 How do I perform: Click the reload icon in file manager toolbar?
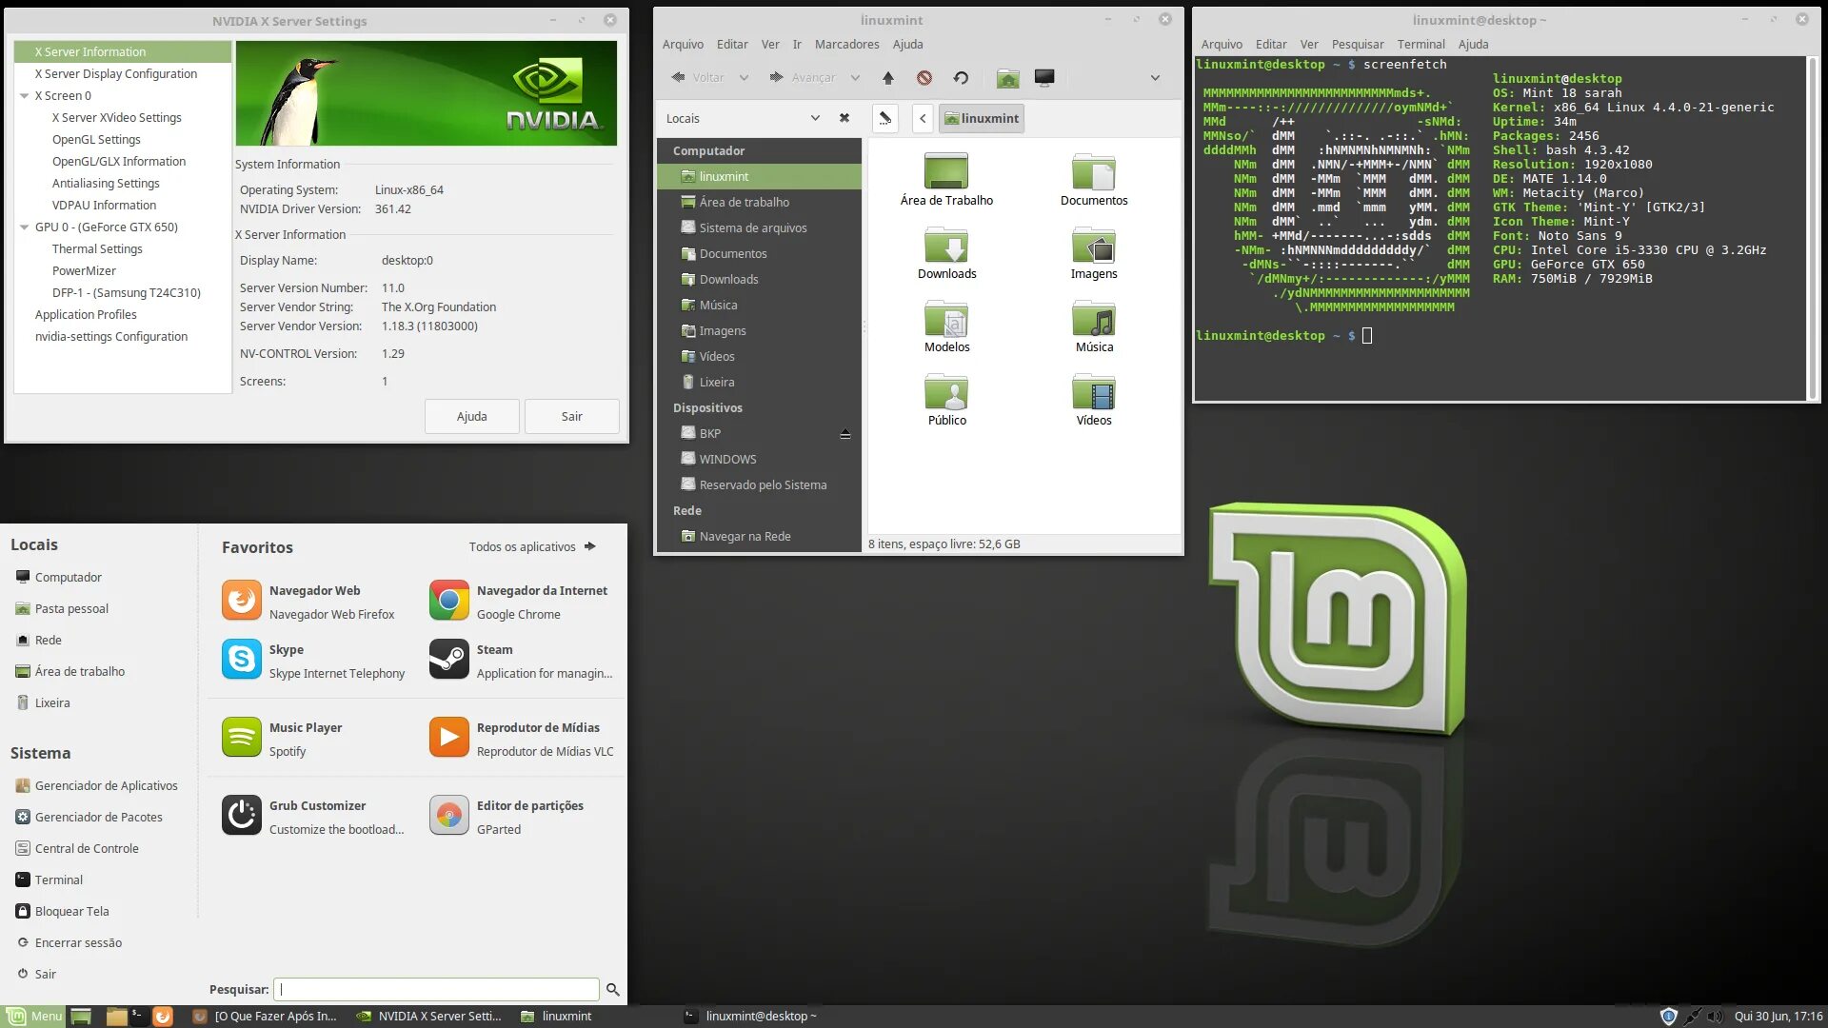pyautogui.click(x=961, y=78)
